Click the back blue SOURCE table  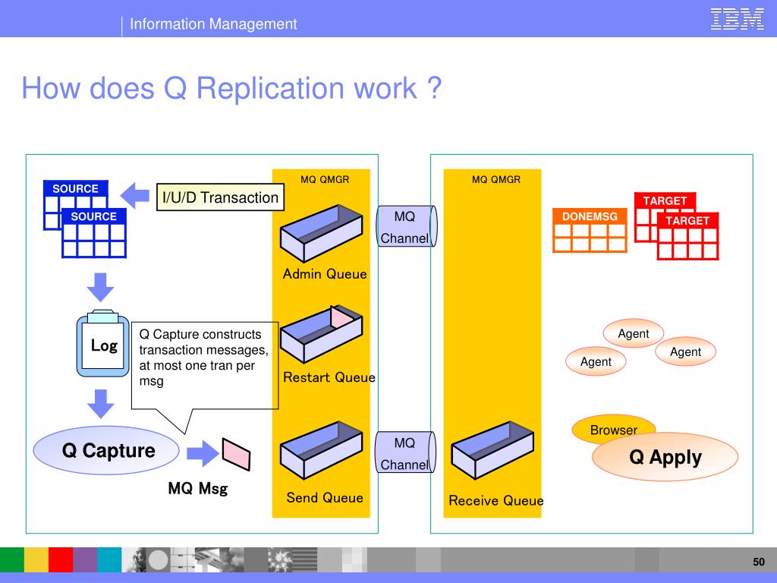(75, 204)
